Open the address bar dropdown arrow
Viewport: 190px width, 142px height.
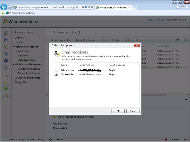pyautogui.click(x=80, y=7)
